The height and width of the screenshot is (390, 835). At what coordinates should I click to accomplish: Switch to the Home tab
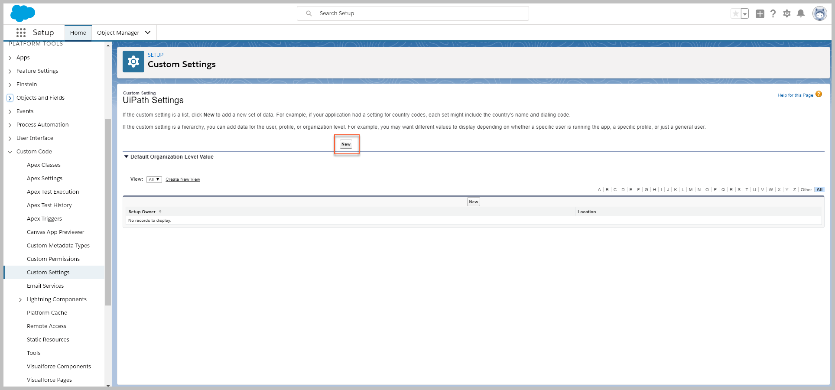click(78, 32)
